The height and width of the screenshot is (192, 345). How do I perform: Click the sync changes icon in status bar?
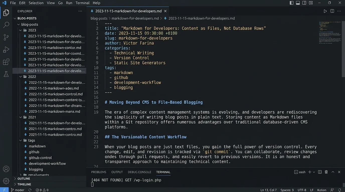(30, 190)
